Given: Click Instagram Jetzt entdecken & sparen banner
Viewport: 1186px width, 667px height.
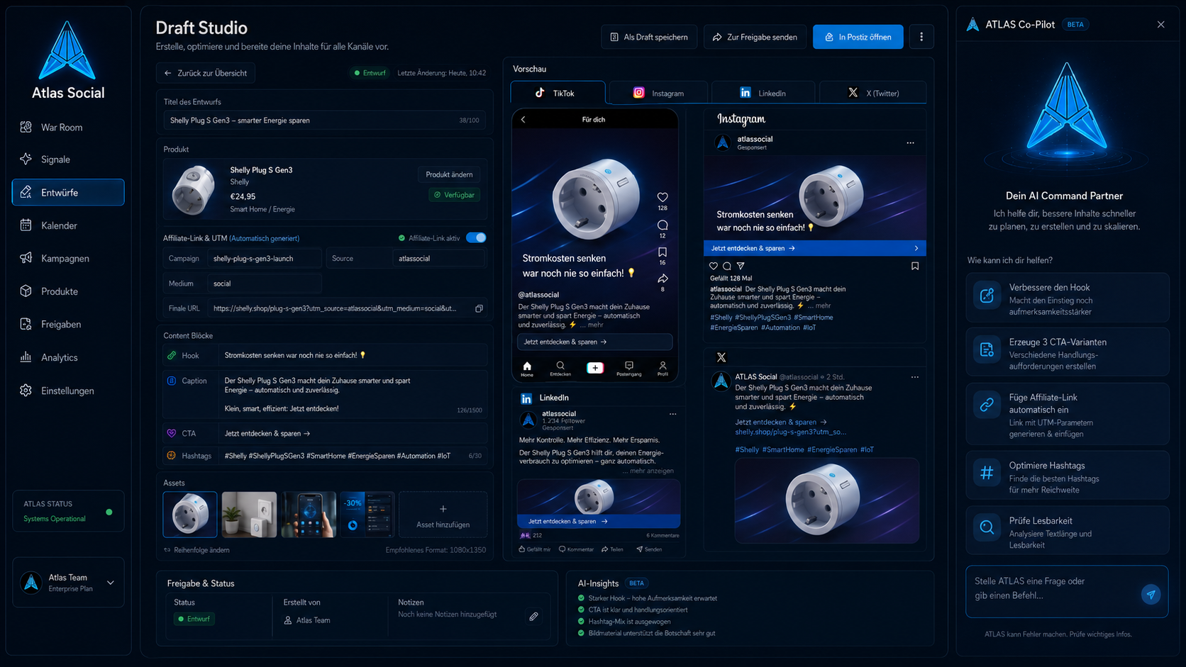Looking at the screenshot, I should pos(815,248).
